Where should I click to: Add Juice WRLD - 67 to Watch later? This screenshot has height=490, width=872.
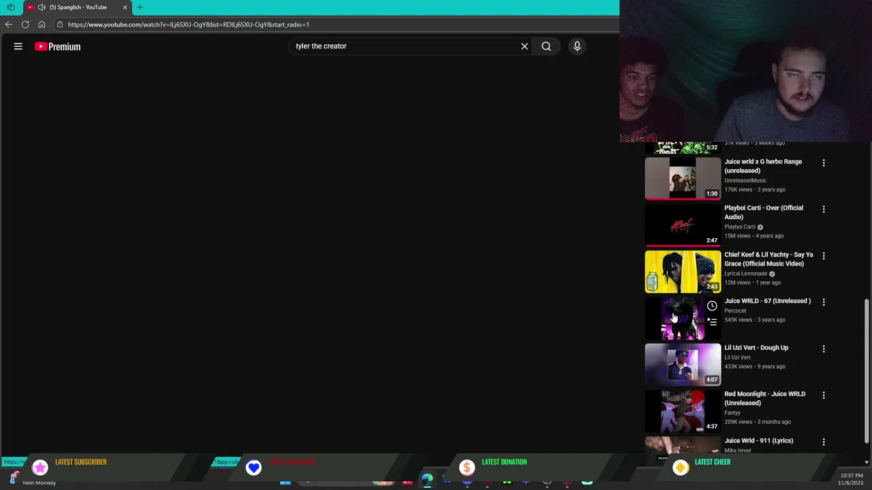[x=712, y=306]
